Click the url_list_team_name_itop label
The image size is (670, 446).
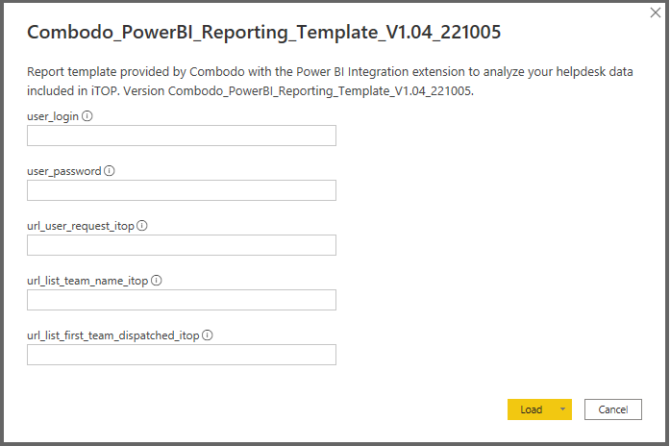click(x=87, y=281)
